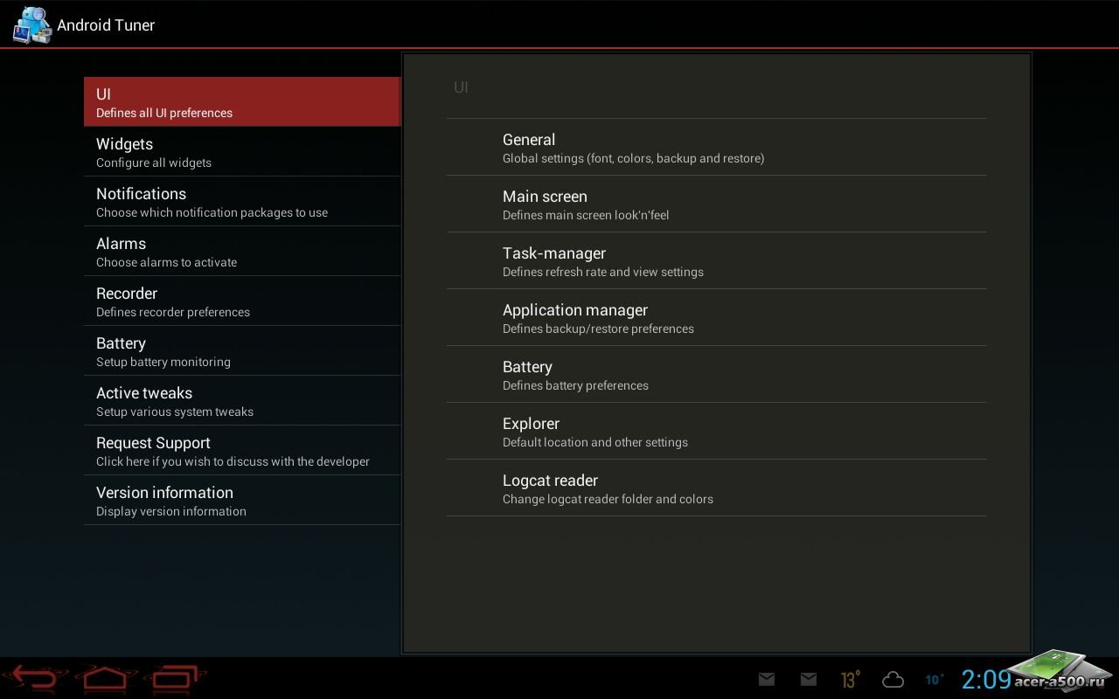
Task: Open Logcat reader settings
Action: (x=716, y=488)
